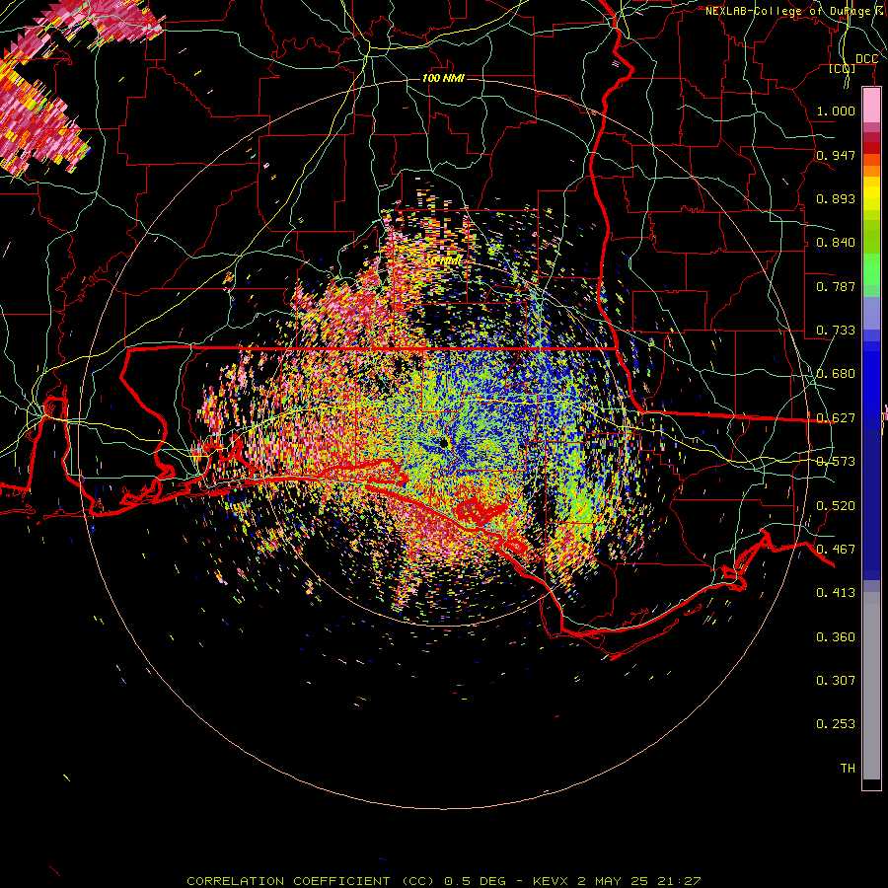The image size is (888, 888).
Task: Click the 0.787 scale value
Action: (x=836, y=286)
